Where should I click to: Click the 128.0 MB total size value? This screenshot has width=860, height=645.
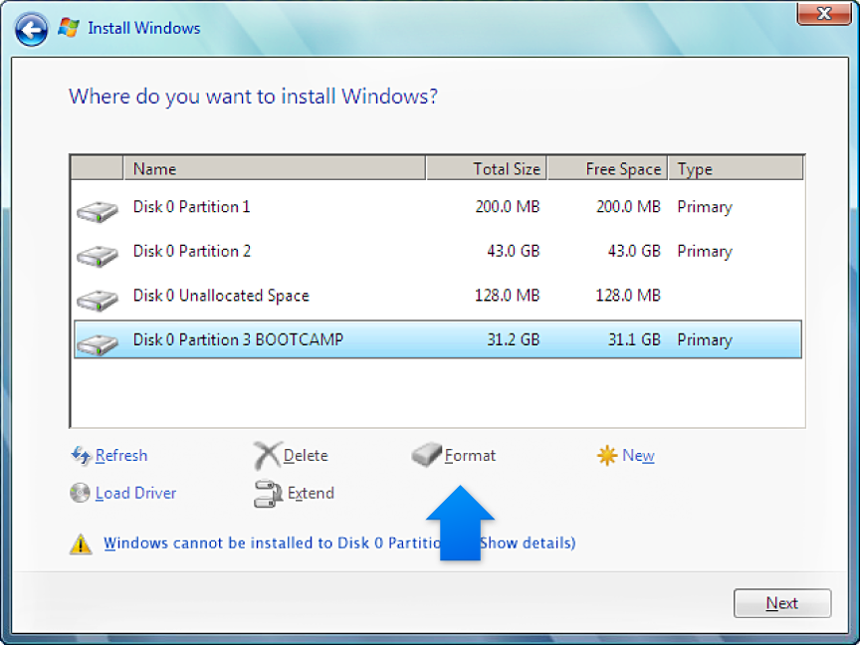(x=508, y=296)
